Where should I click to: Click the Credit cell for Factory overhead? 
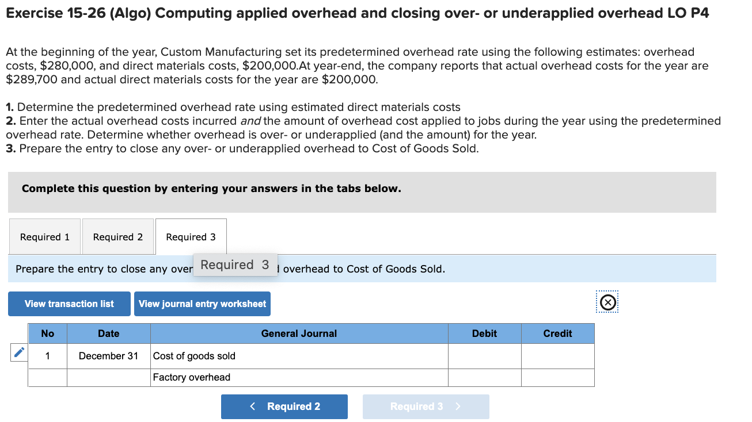coord(557,377)
